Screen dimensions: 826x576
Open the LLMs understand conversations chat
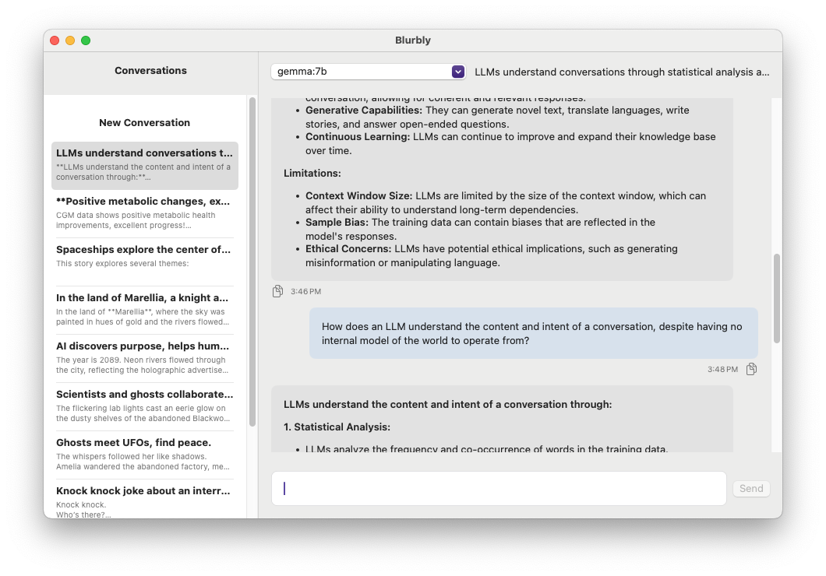144,165
